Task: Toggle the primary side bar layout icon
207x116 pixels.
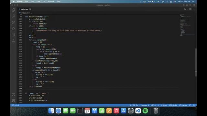Action: (184, 5)
